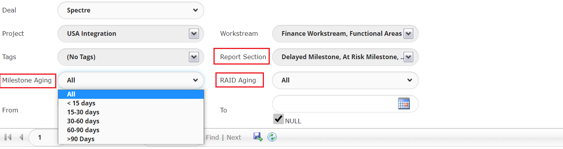
Task: Click the page number input field
Action: 43,137
